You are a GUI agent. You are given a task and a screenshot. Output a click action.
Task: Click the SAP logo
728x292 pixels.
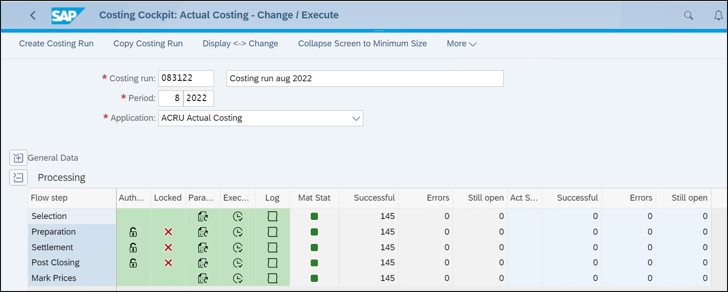[68, 16]
